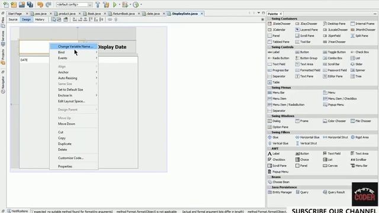Toggle the Design view button
The height and width of the screenshot is (213, 379).
click(x=26, y=20)
